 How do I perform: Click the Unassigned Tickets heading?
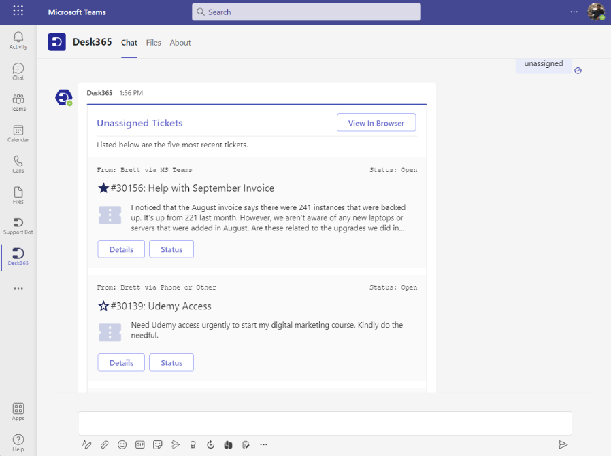[x=139, y=123]
